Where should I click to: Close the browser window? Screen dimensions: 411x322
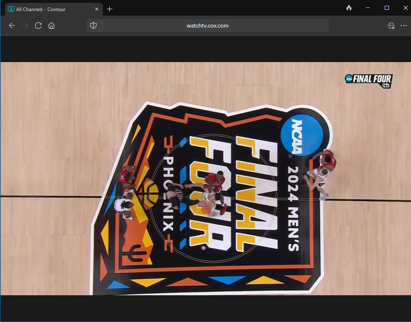point(405,8)
